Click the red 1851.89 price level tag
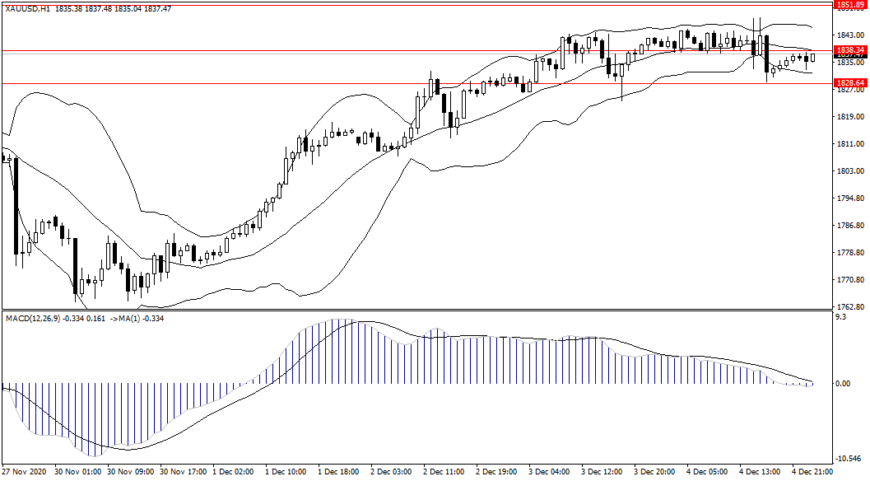Image resolution: width=870 pixels, height=481 pixels. (849, 5)
